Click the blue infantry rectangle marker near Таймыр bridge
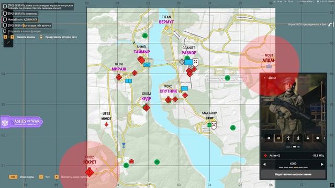The height and width of the screenshot is (188, 335). [147, 65]
